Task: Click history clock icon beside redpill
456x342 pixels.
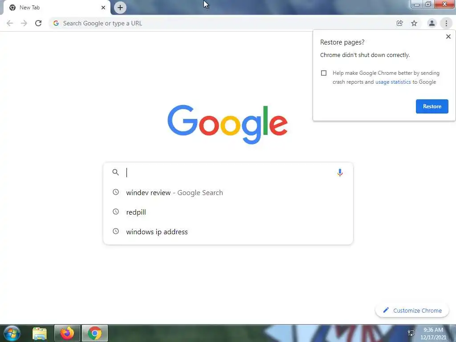Action: 116,212
